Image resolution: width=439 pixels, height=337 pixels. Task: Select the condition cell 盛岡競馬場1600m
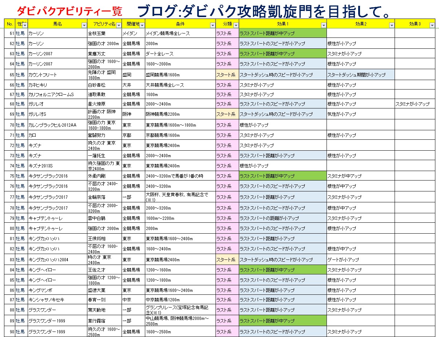click(x=180, y=75)
